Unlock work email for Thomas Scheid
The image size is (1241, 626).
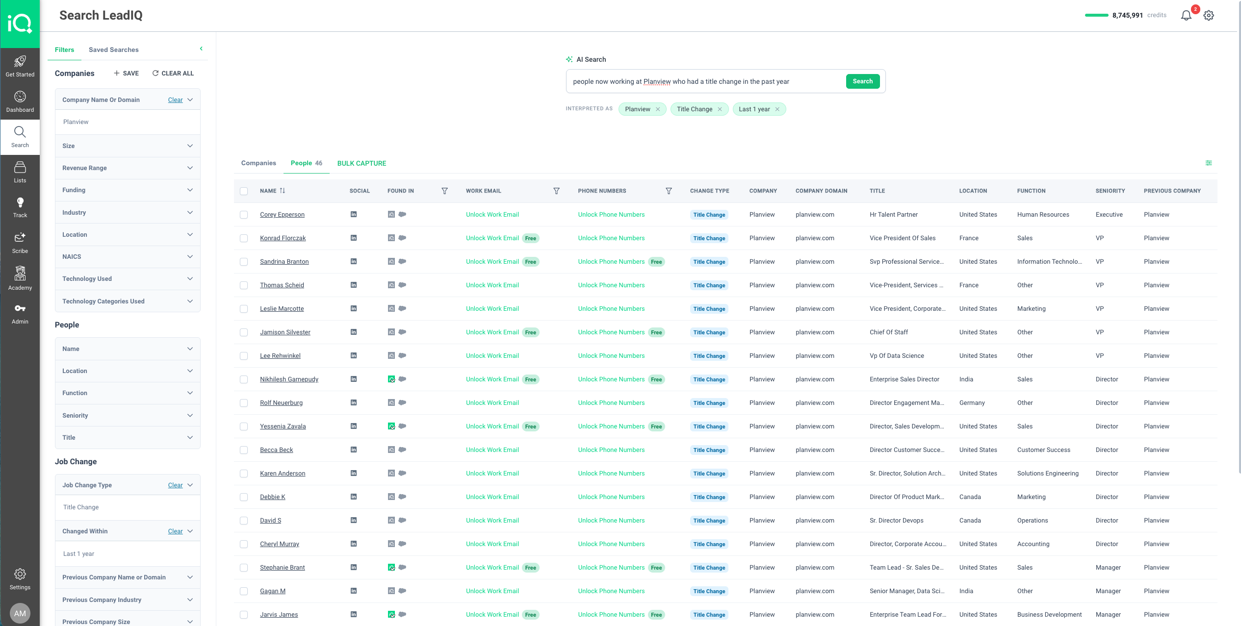[x=492, y=285]
